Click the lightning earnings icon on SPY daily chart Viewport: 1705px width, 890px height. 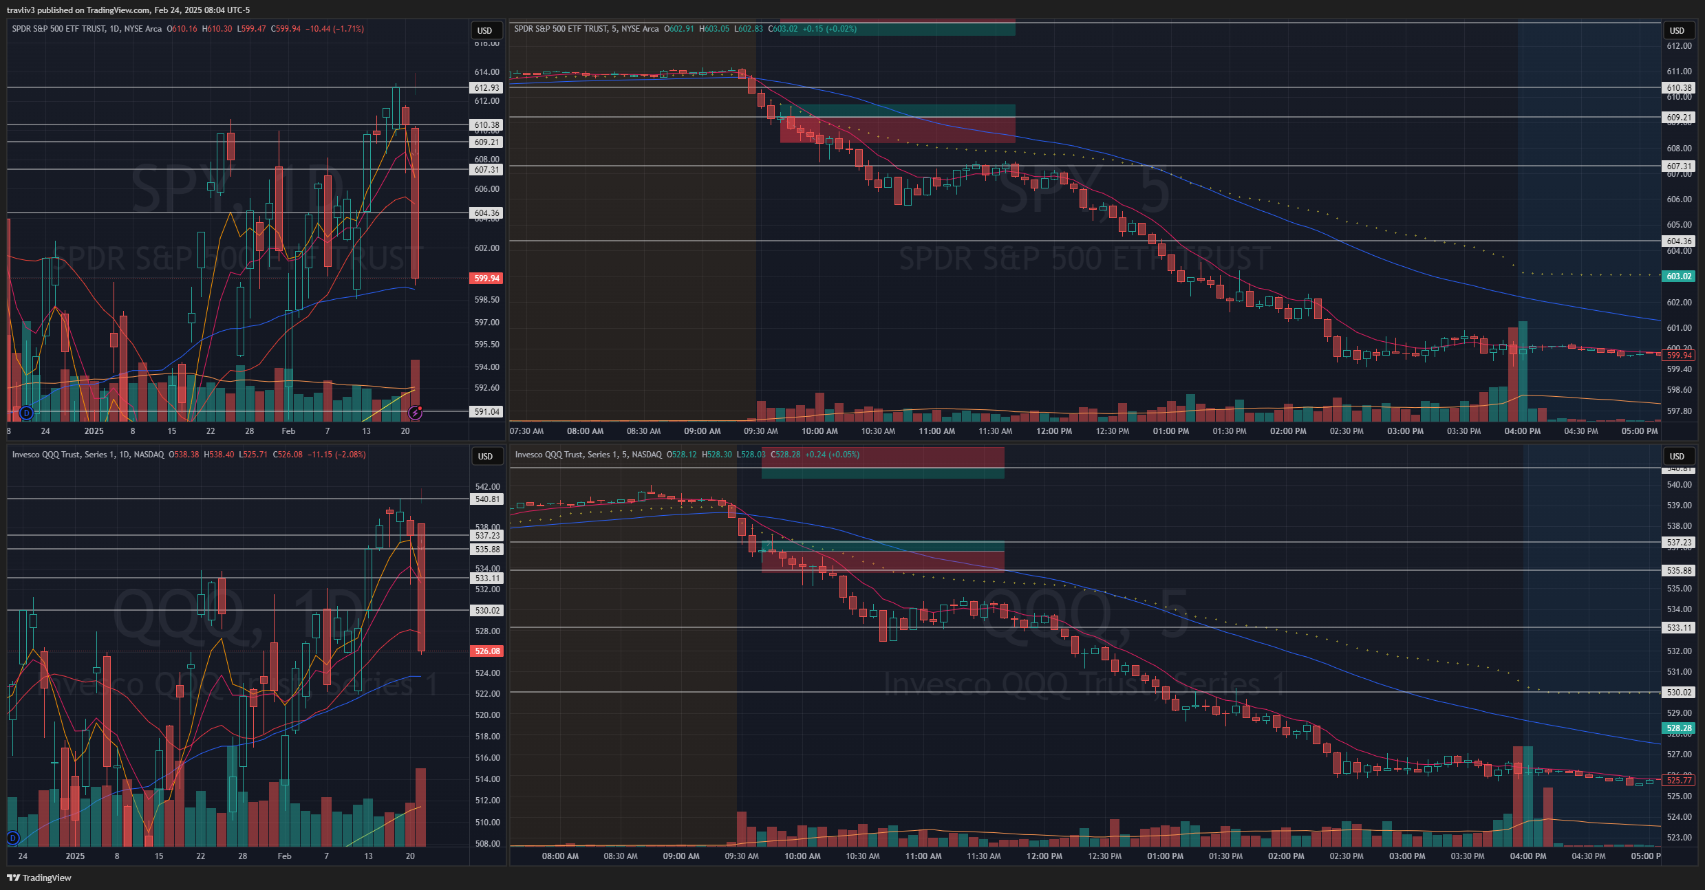point(415,413)
